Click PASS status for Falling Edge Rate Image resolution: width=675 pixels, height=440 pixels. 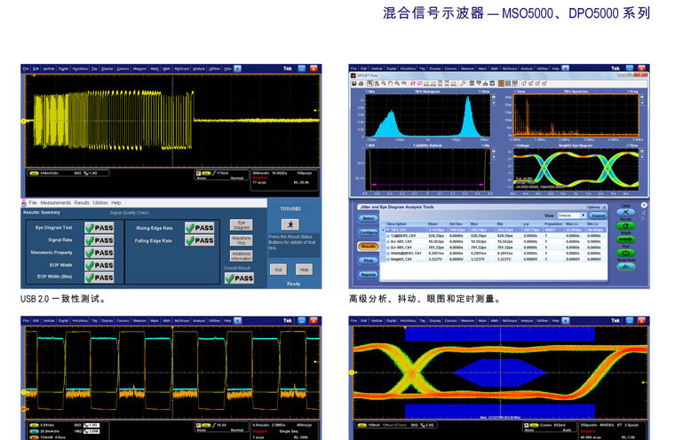(200, 240)
